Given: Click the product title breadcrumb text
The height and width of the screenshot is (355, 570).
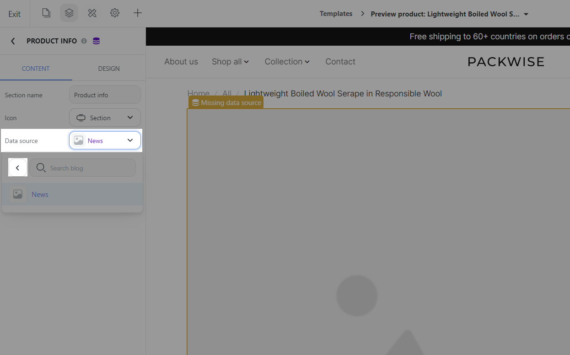Looking at the screenshot, I should 343,94.
